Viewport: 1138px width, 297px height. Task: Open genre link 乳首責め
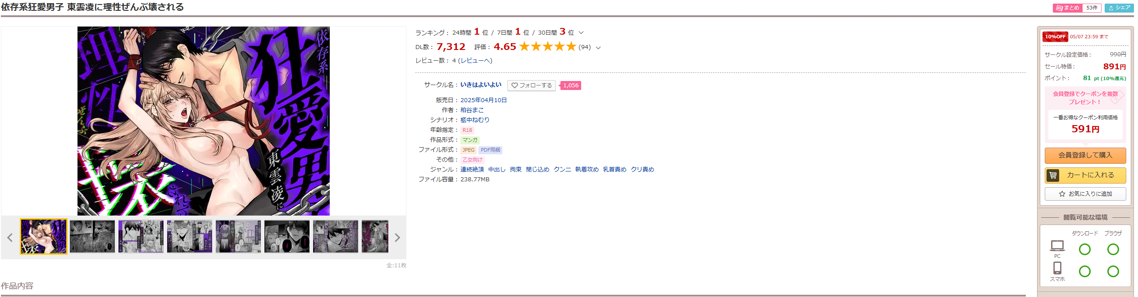615,170
